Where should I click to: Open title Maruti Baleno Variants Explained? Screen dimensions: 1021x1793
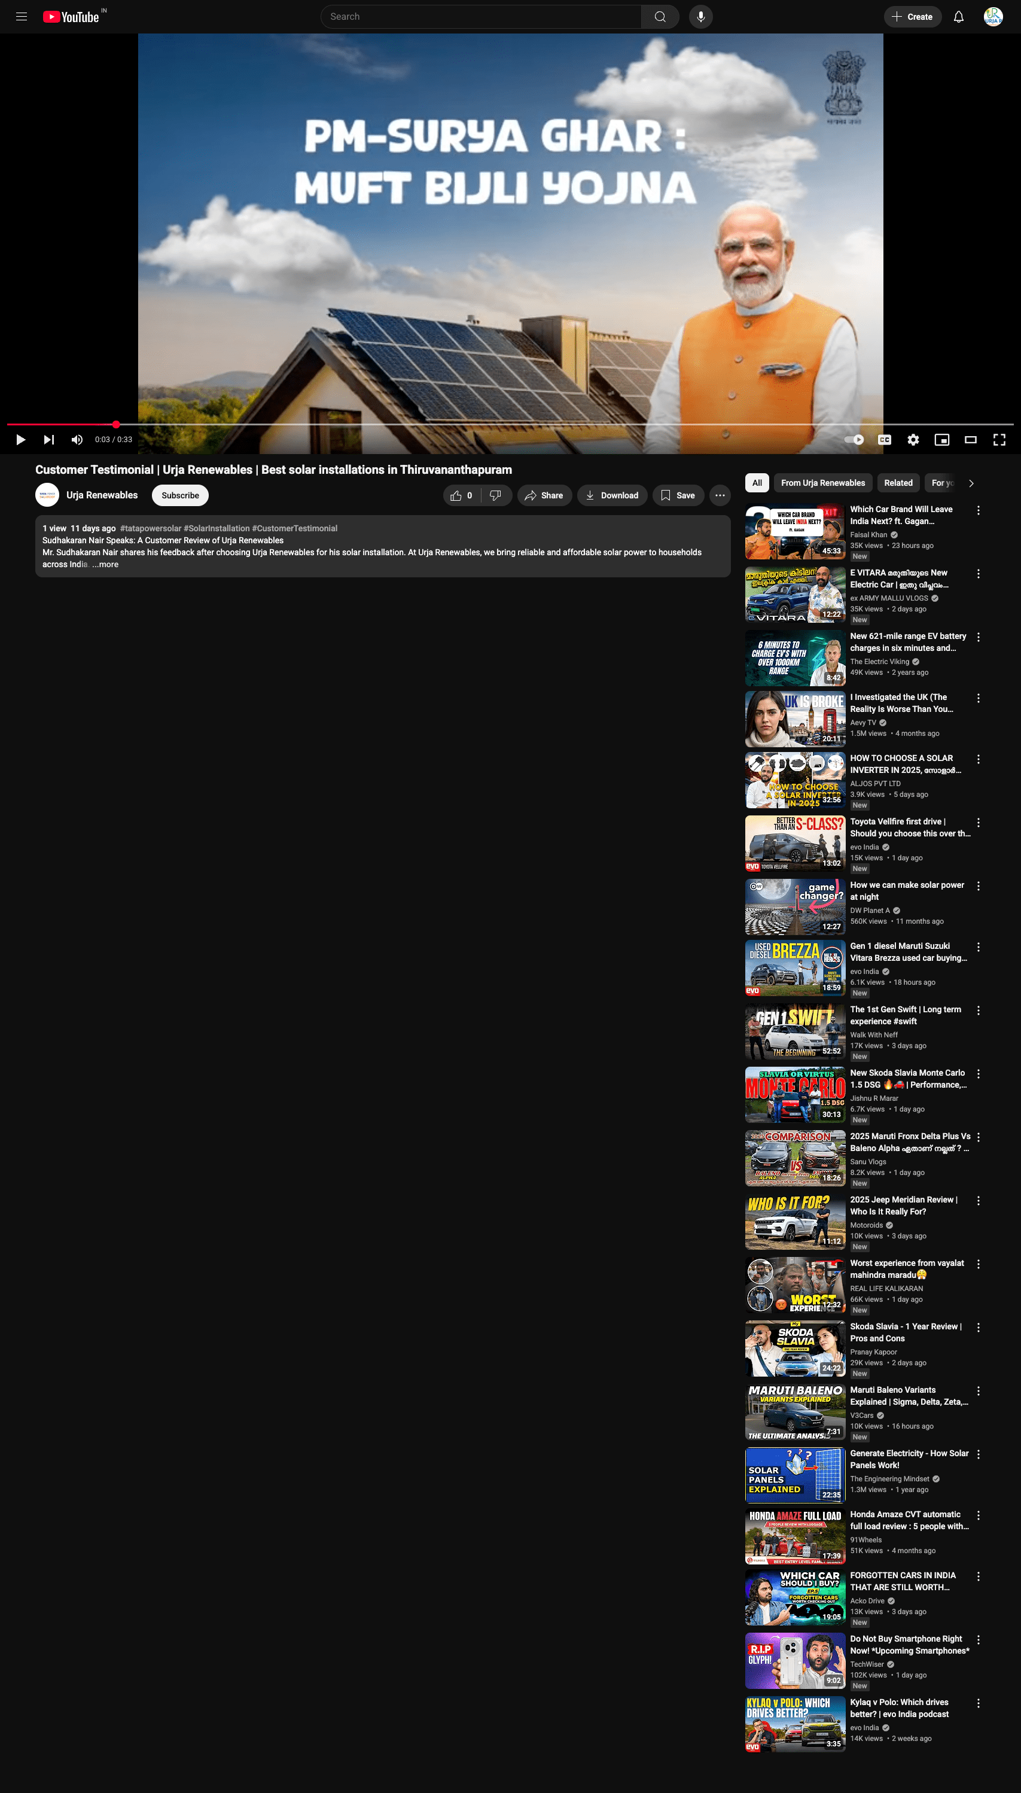click(909, 1395)
